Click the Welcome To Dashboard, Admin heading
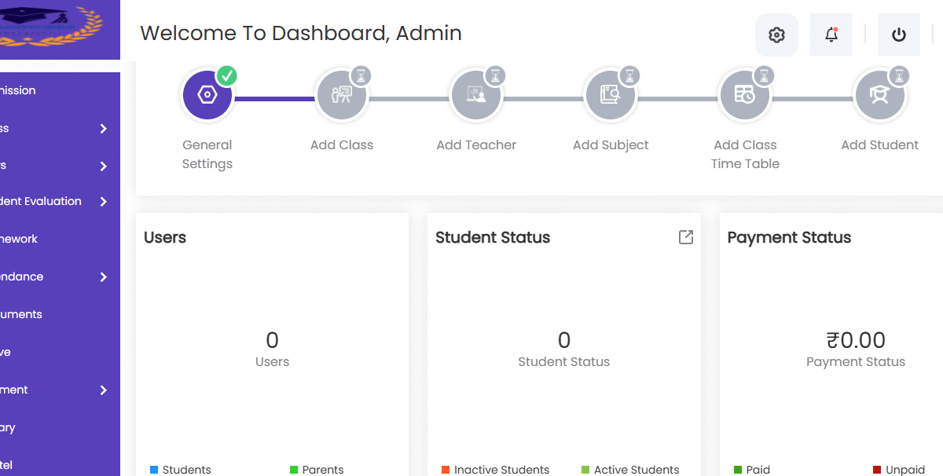This screenshot has height=476, width=943. 301,33
